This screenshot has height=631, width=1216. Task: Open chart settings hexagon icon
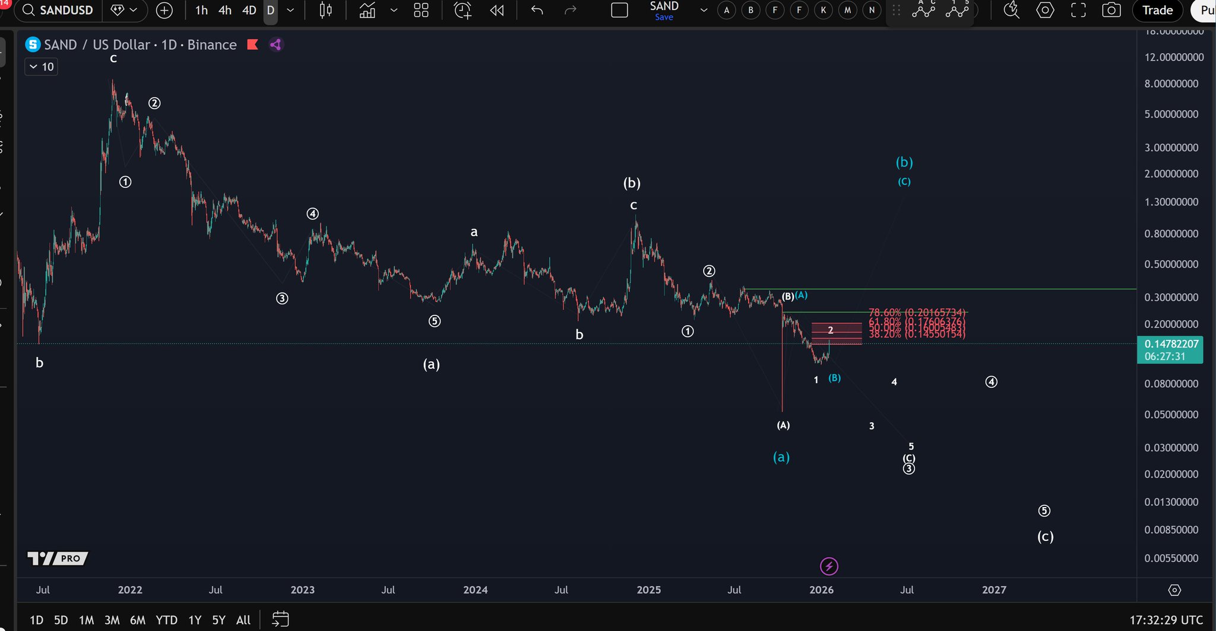[1045, 10]
